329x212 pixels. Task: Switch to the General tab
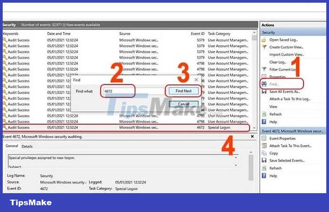12,146
